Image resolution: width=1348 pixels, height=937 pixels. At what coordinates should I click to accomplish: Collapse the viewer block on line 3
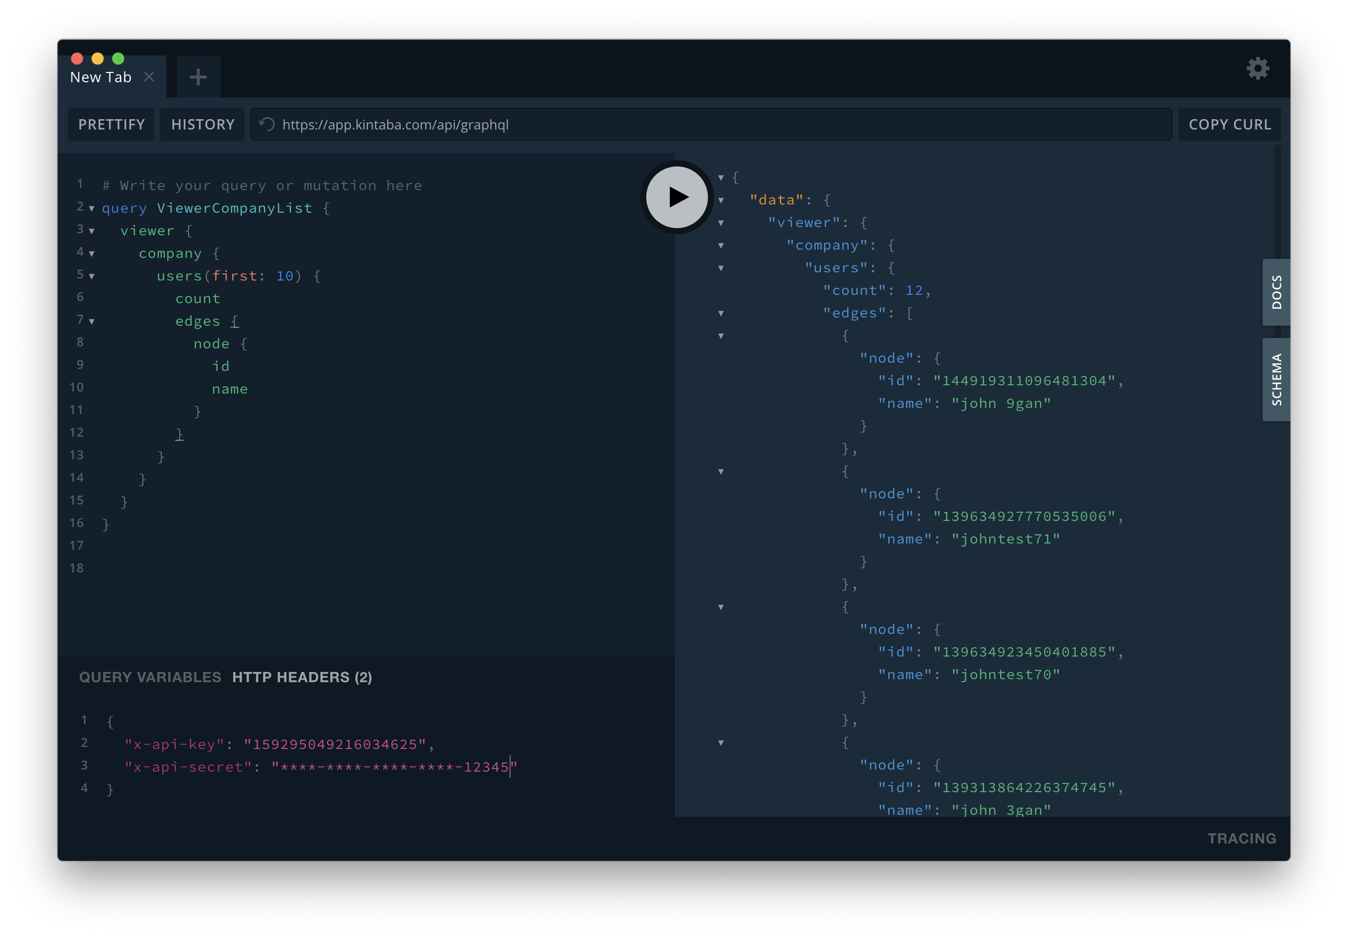click(91, 231)
